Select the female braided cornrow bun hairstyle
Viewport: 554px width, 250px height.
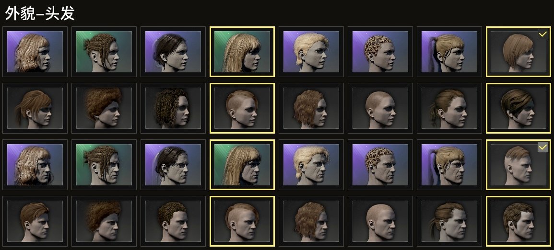tap(104, 51)
